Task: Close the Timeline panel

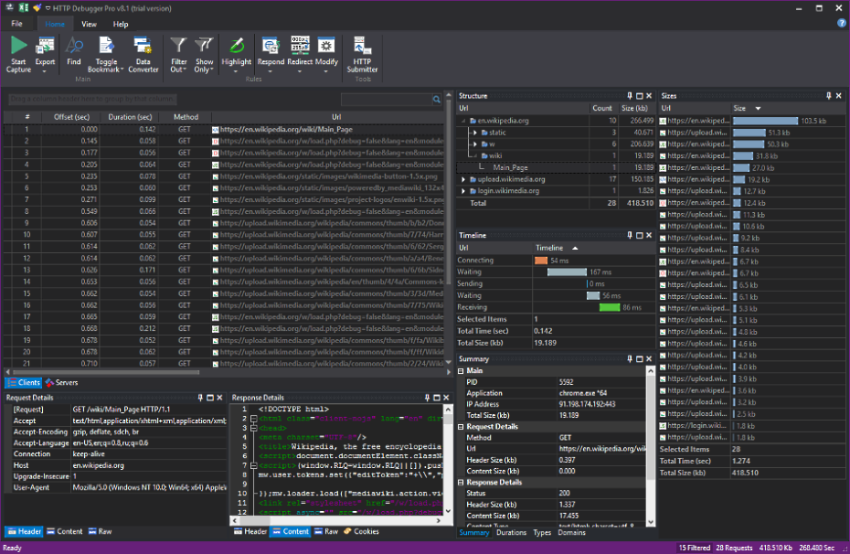Action: coord(649,235)
